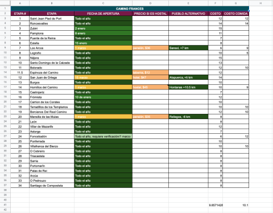273x213 pixels.
Task: Click the Santiago de Compostela cell
Action: (52, 185)
